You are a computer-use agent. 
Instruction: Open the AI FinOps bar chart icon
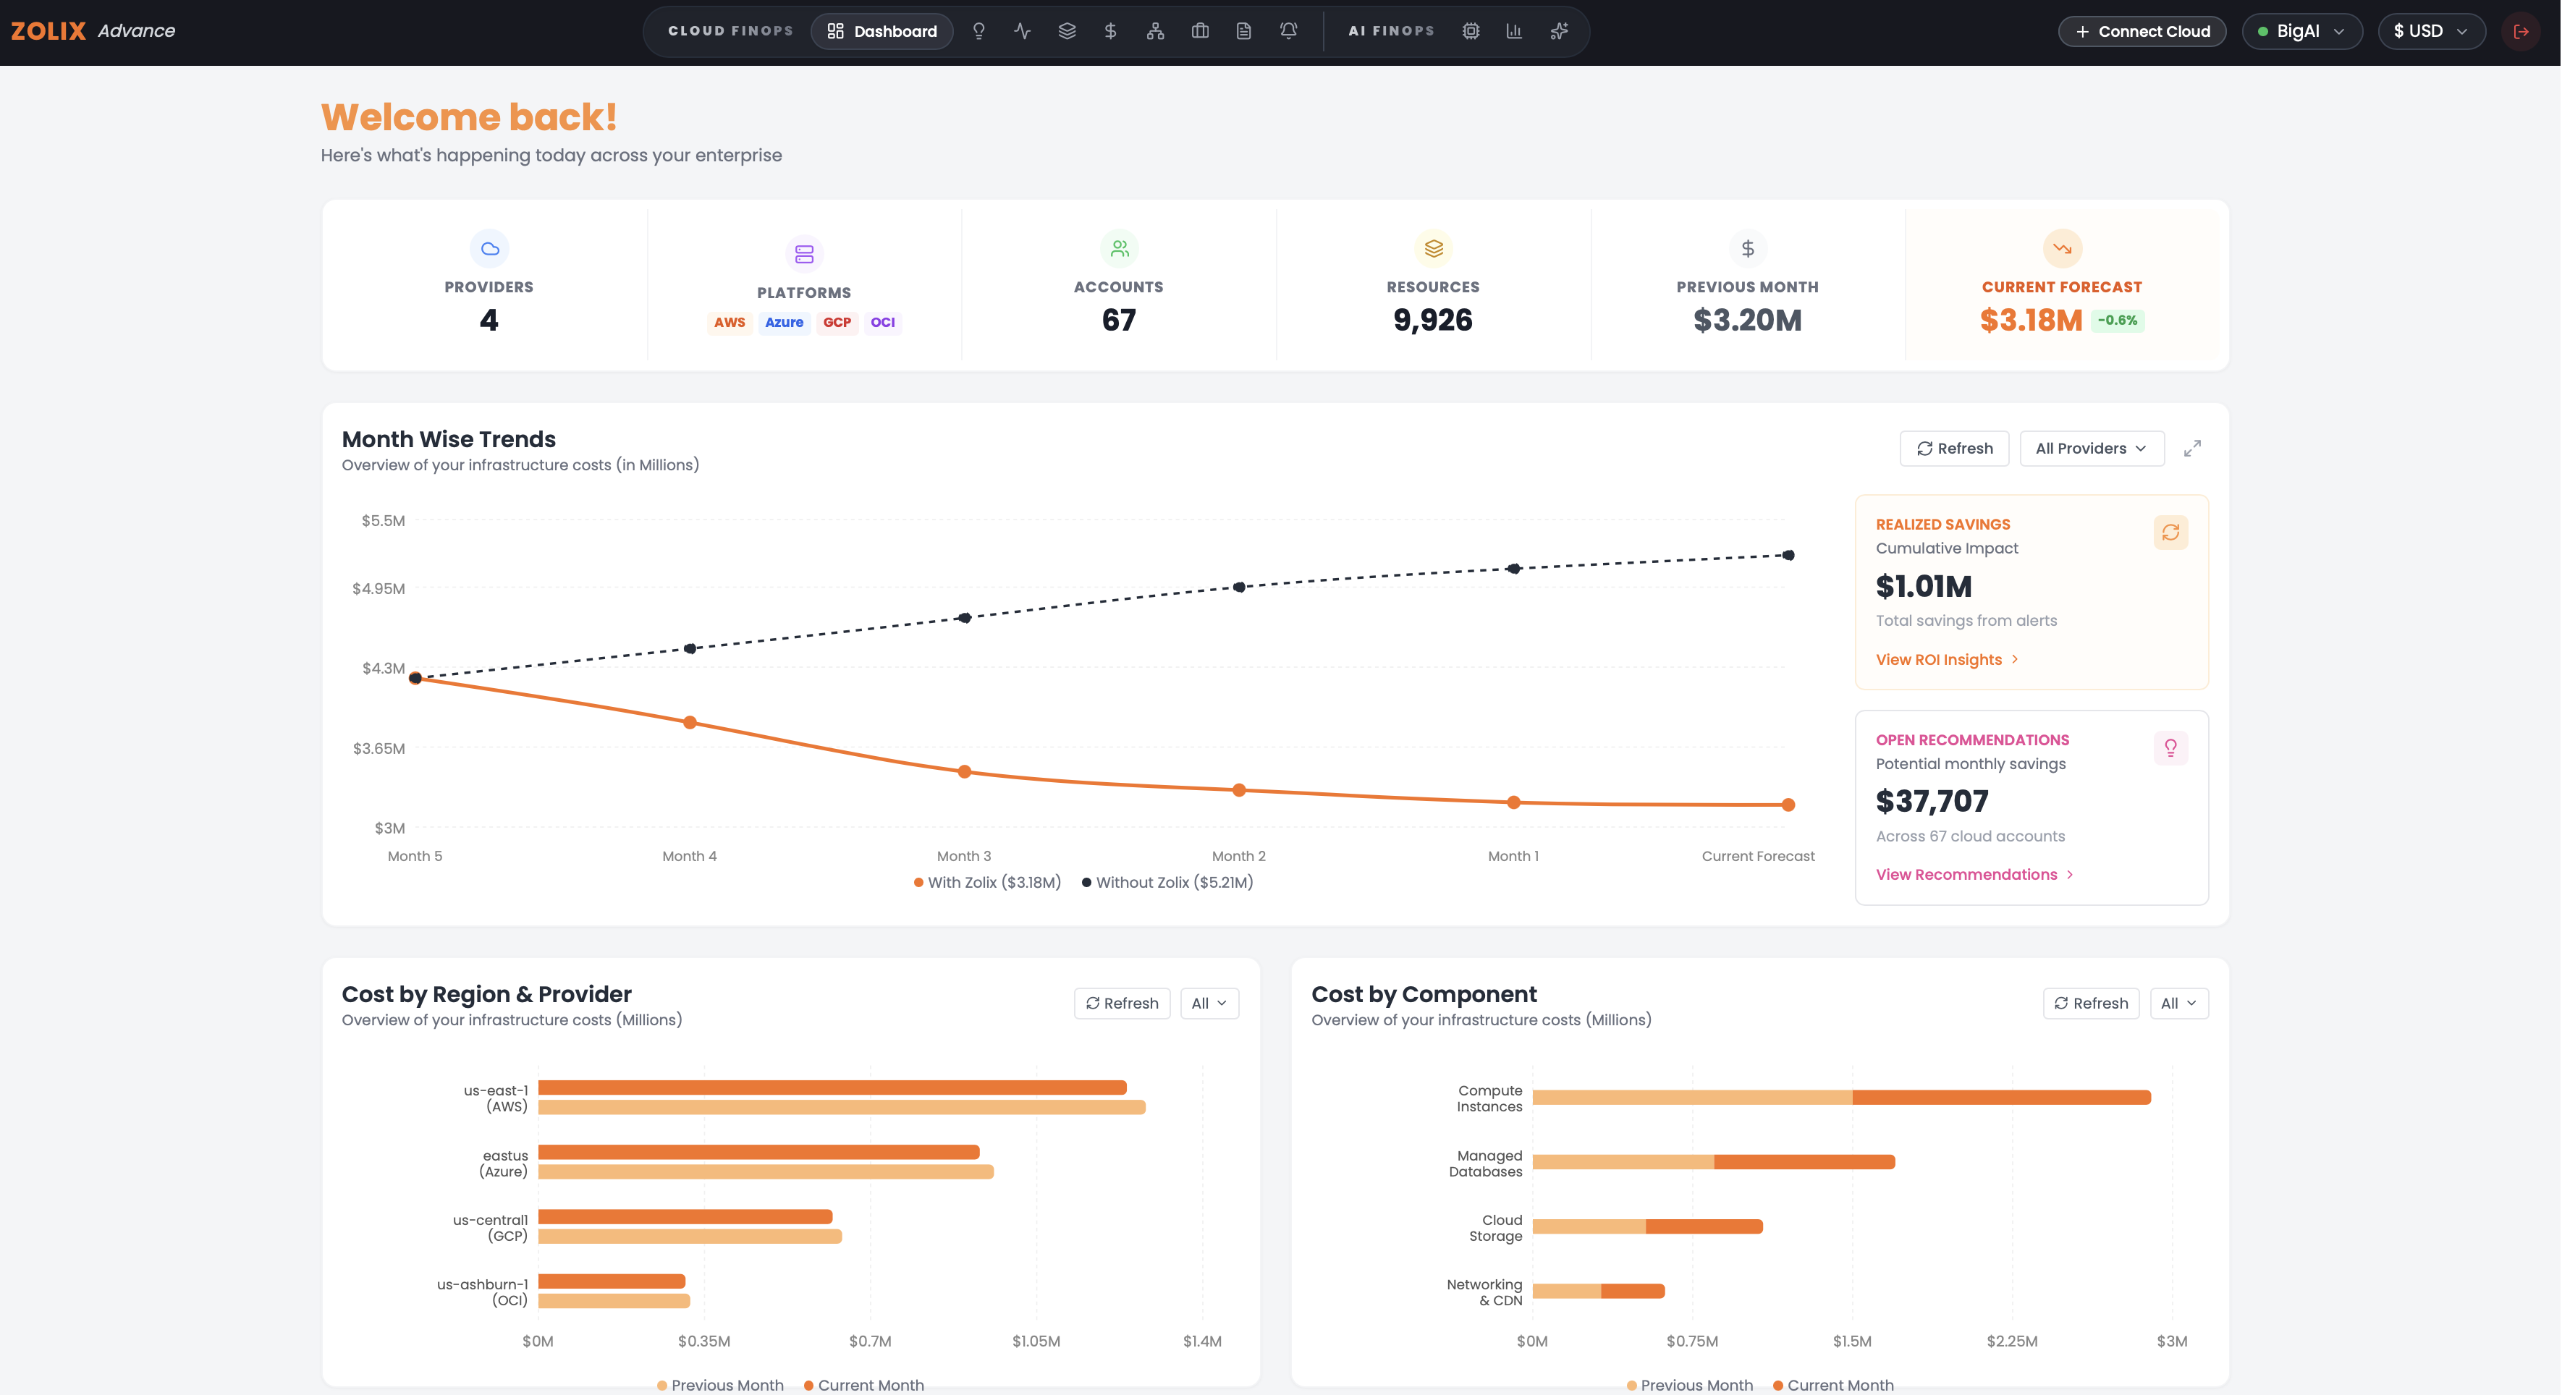point(1515,31)
